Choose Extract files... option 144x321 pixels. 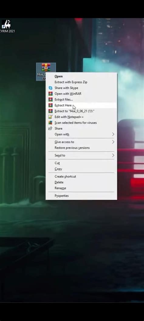tap(63, 99)
